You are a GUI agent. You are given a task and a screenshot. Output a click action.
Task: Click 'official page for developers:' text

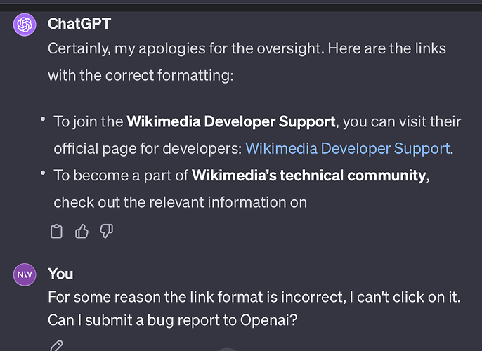point(148,149)
